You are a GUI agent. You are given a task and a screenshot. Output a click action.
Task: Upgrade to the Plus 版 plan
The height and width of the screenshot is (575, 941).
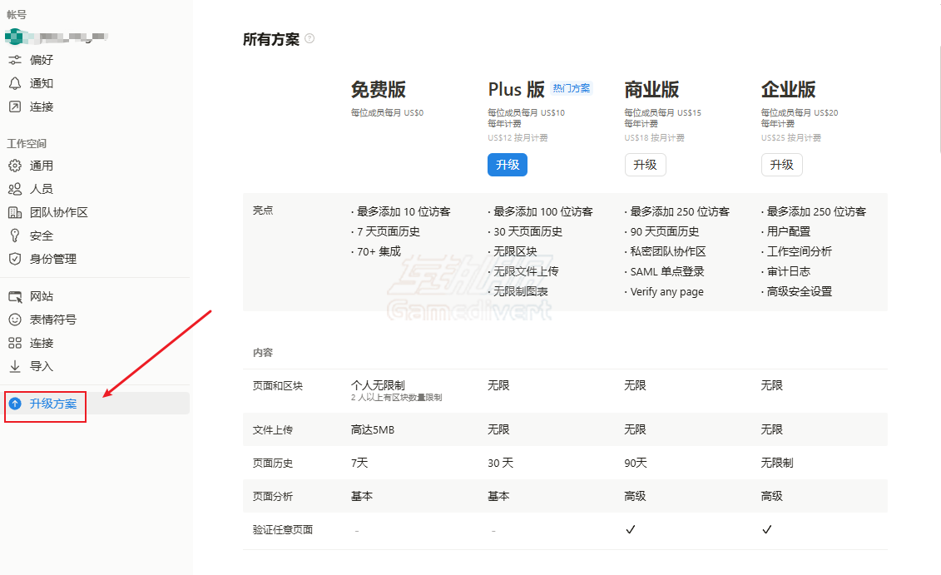coord(508,165)
